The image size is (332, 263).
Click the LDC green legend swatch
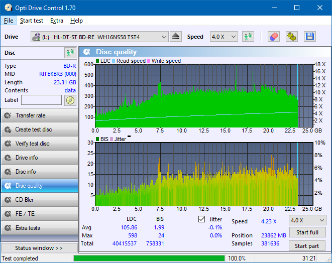coord(97,61)
